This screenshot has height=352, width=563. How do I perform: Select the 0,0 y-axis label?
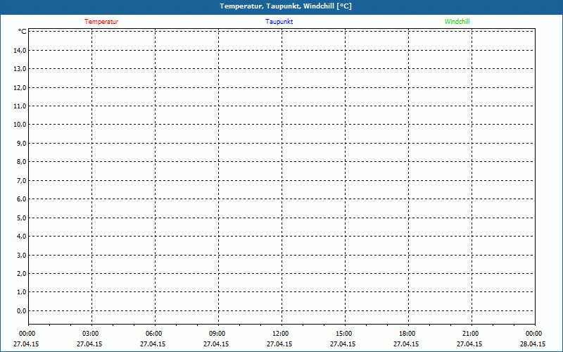(x=22, y=310)
